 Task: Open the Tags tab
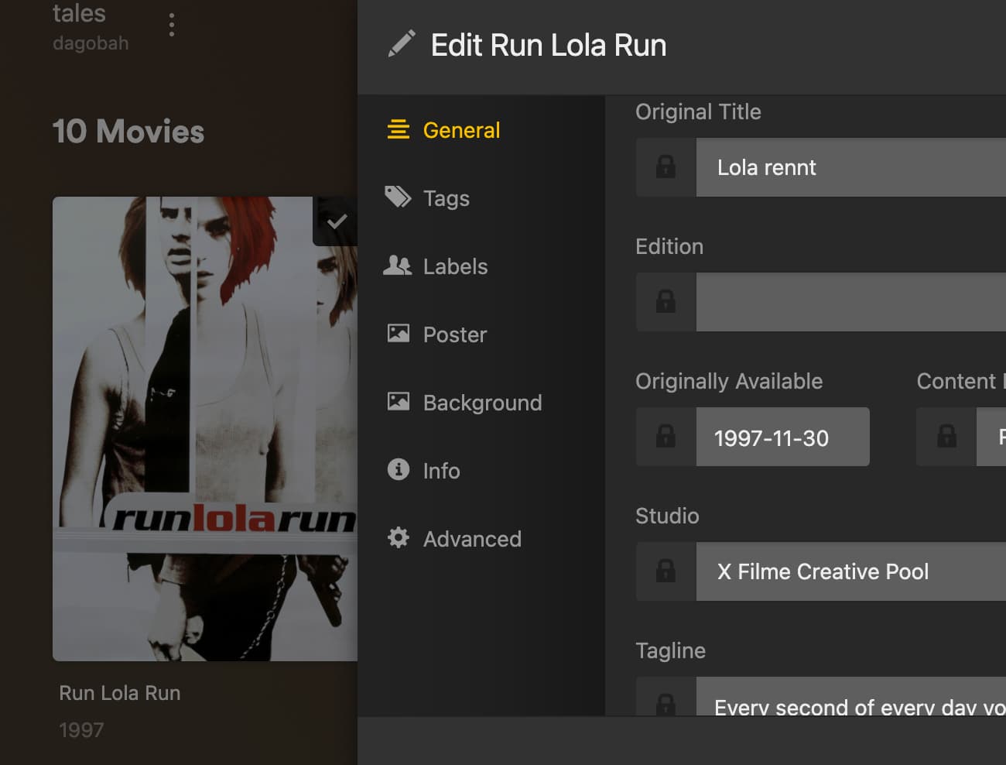(428, 198)
